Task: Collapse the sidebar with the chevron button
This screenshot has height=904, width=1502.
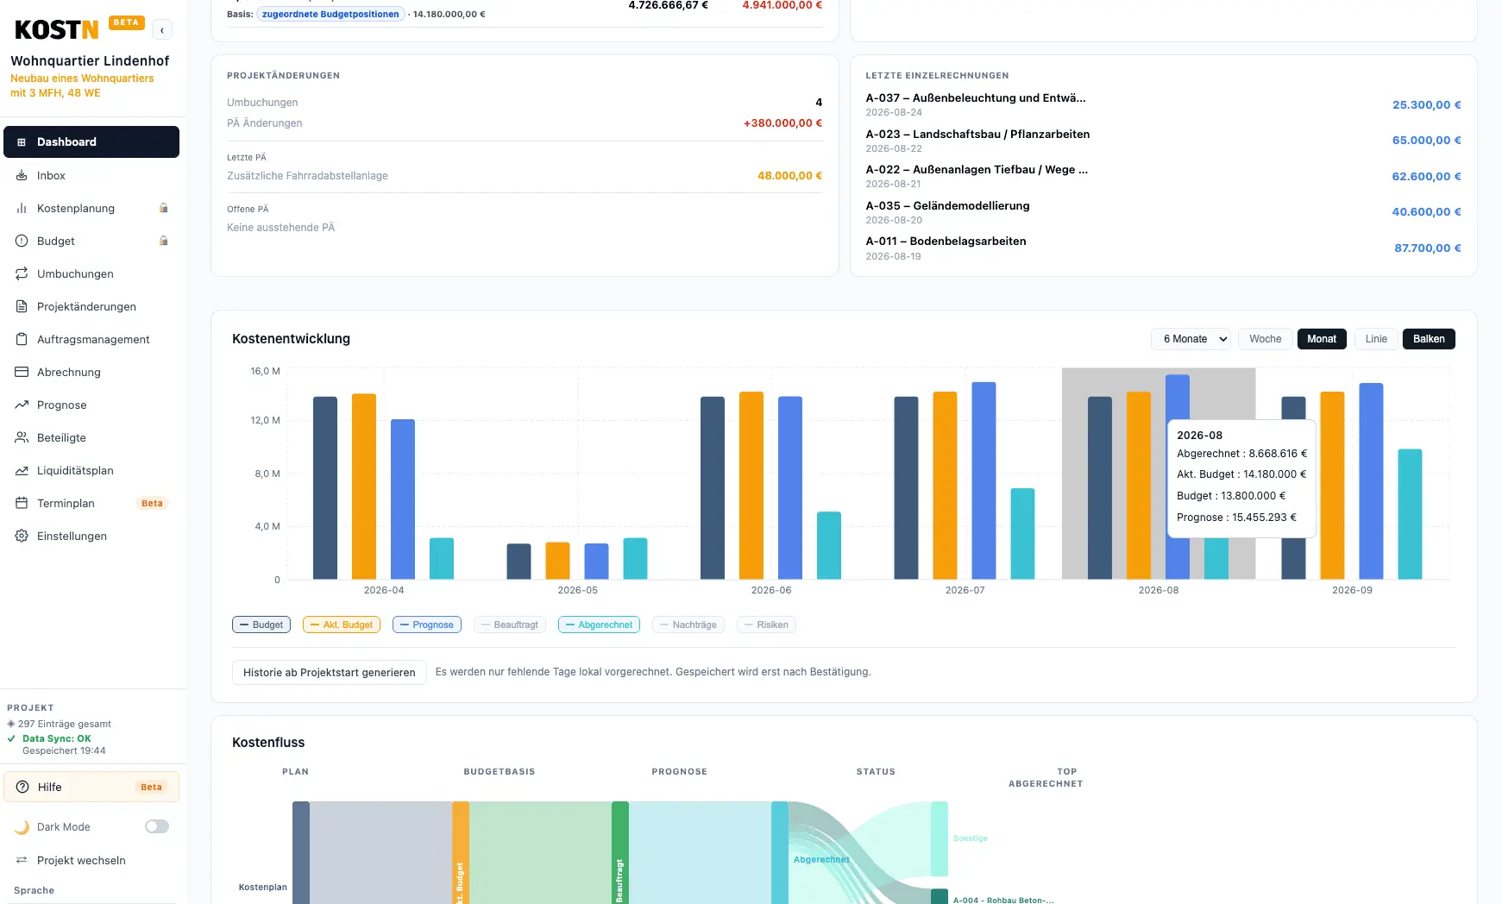Action: pos(162,30)
